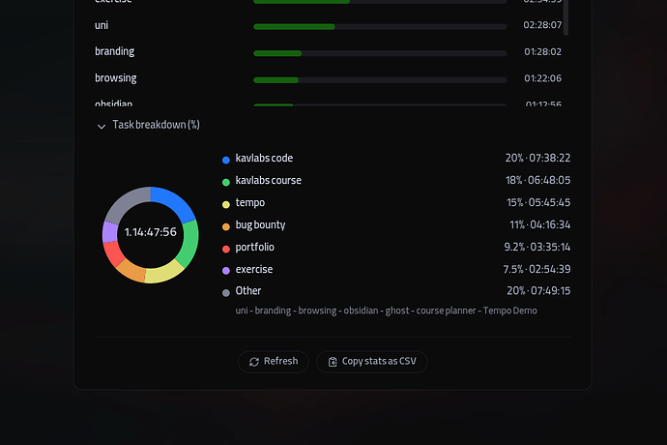Click the yellow segment of the donut chart
Viewport: 667px width, 445px height.
(x=163, y=273)
